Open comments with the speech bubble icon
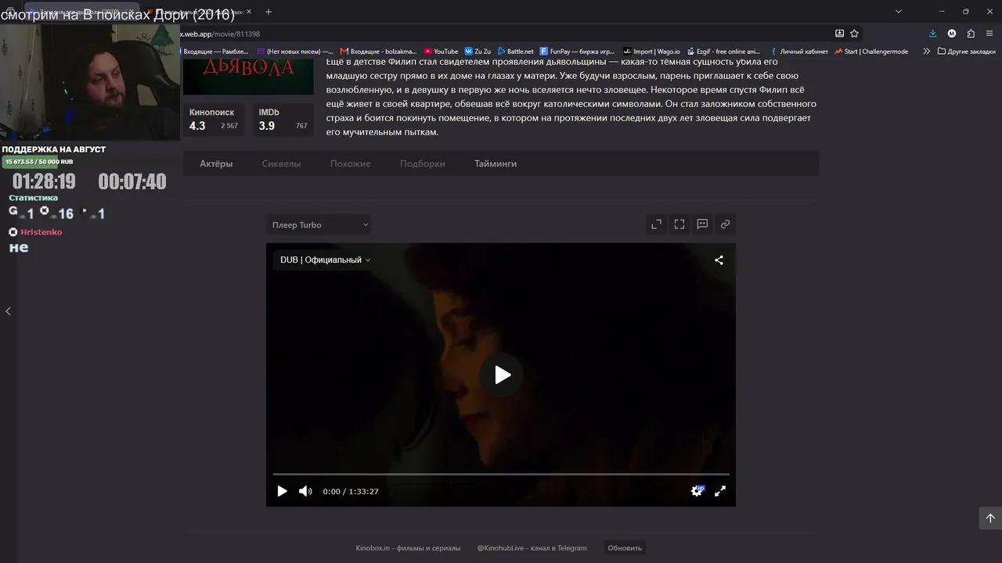The image size is (1002, 563). pyautogui.click(x=702, y=224)
